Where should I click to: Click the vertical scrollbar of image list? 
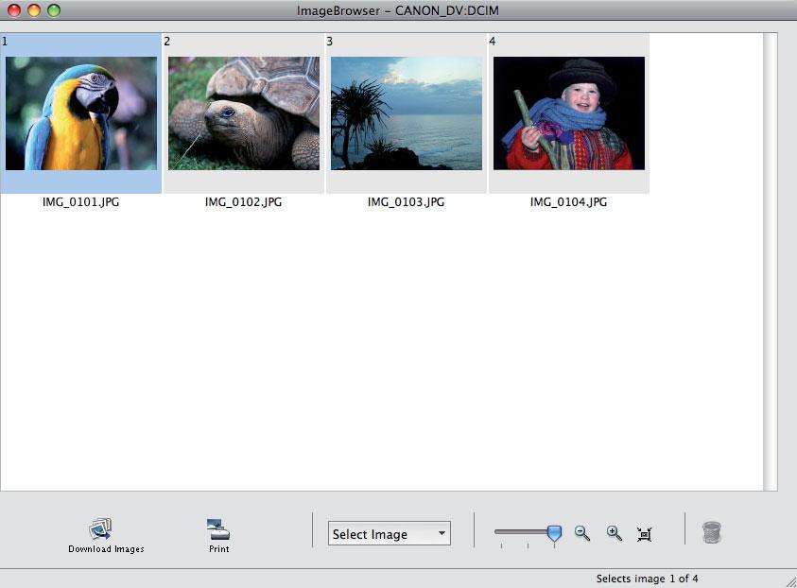click(x=771, y=262)
